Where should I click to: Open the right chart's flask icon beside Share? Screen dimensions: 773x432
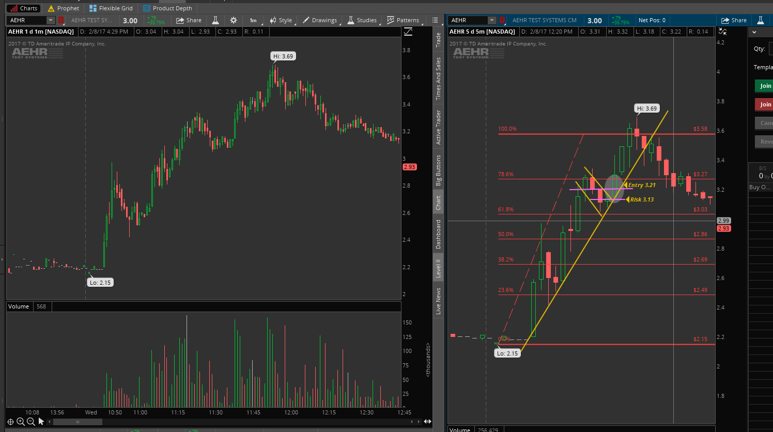(761, 20)
